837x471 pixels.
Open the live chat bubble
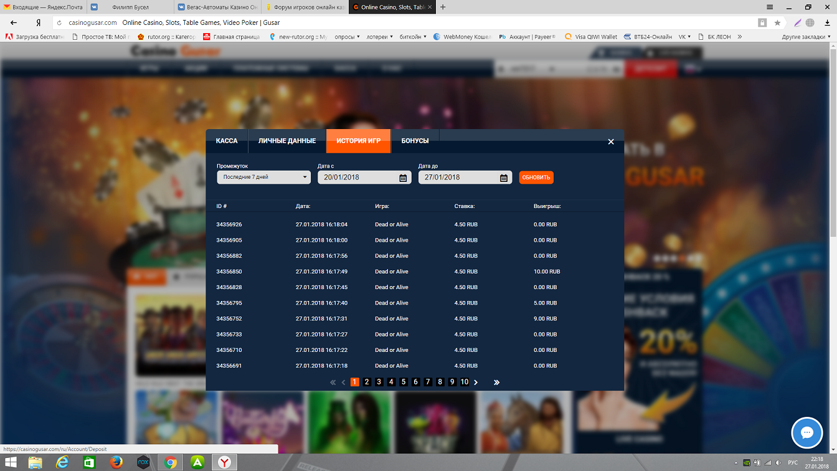pos(807,432)
